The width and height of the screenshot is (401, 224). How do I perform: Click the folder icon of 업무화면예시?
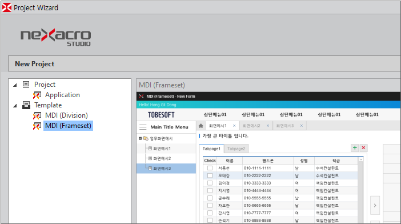pyautogui.click(x=146, y=138)
